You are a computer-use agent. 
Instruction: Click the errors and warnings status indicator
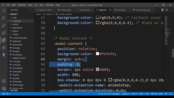6,94
